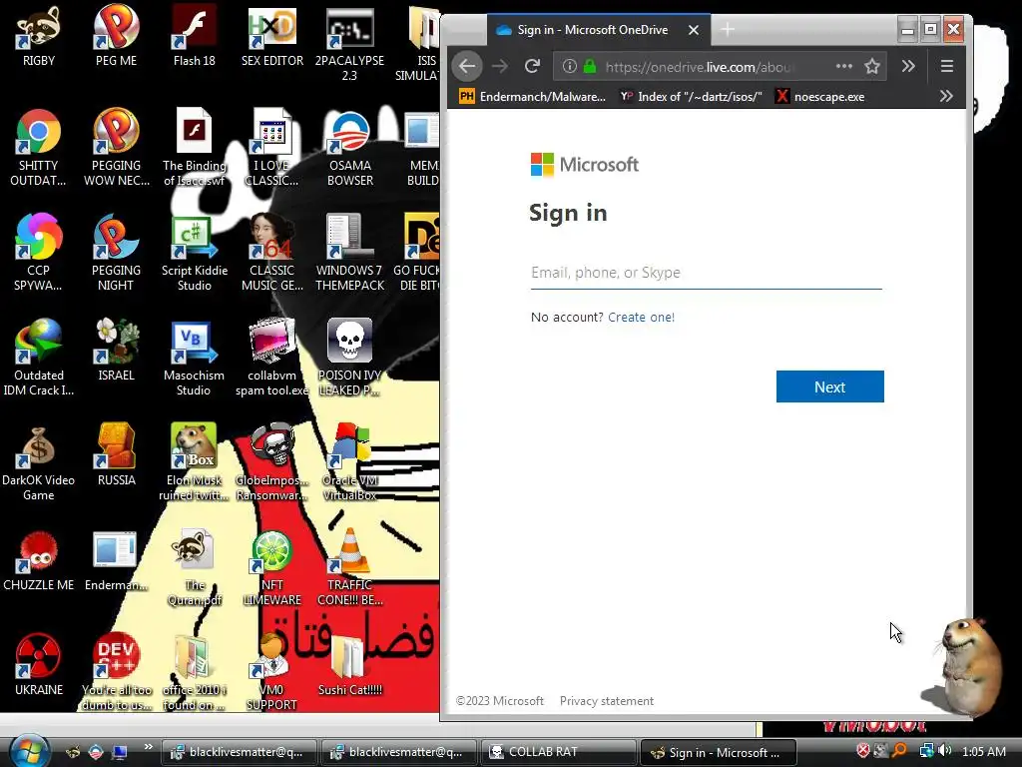This screenshot has height=767, width=1022.
Task: Open the Outdated IDM Crack icon
Action: 39,359
